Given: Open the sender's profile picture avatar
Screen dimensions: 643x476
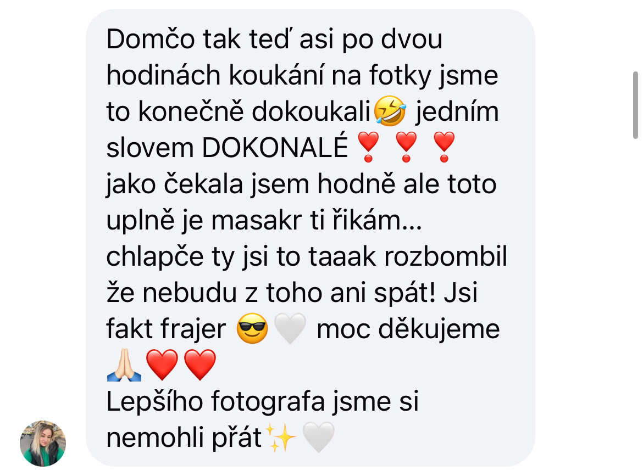Looking at the screenshot, I should point(43,443).
